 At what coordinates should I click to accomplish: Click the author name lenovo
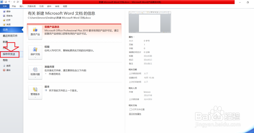click(147, 92)
